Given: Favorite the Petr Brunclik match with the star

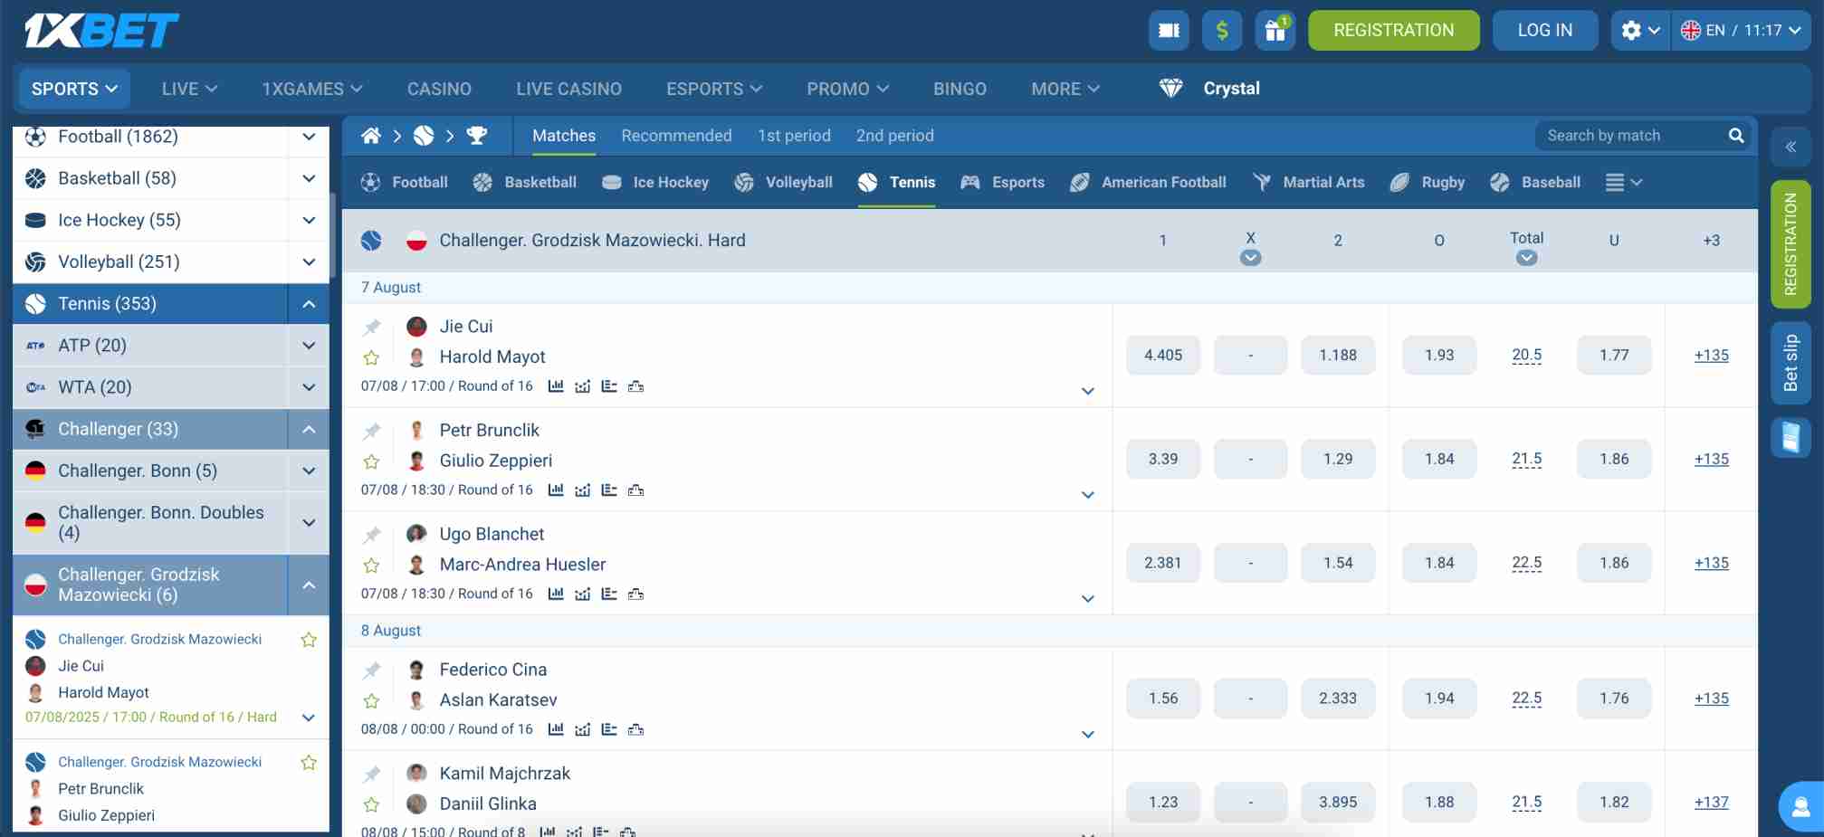Looking at the screenshot, I should tap(371, 461).
